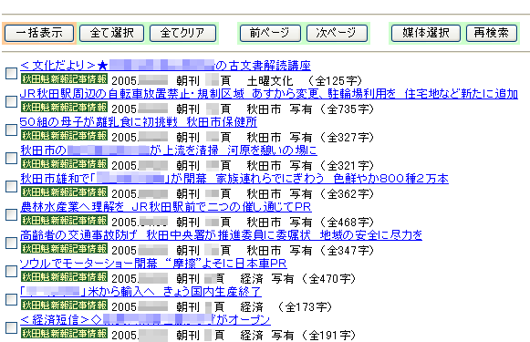The width and height of the screenshot is (530, 342).
Task: Open article 高齢者の交通事故防げ
Action: pos(221,235)
